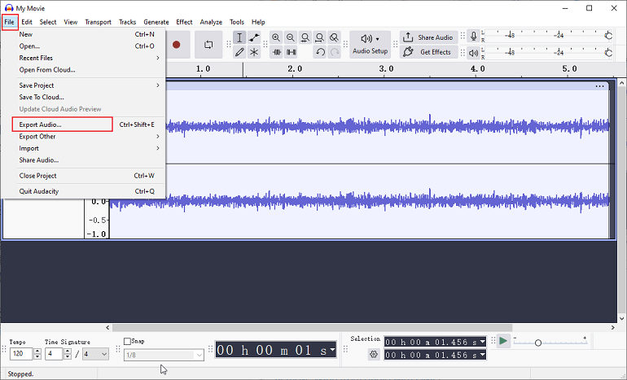Image resolution: width=627 pixels, height=380 pixels.
Task: Open the Tracks menu
Action: coord(127,22)
